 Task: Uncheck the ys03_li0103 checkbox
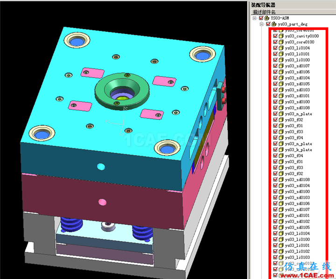(275, 258)
